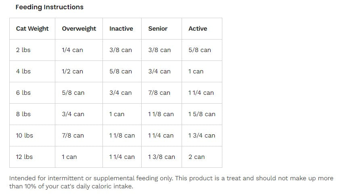Click the Senior column header

point(158,29)
